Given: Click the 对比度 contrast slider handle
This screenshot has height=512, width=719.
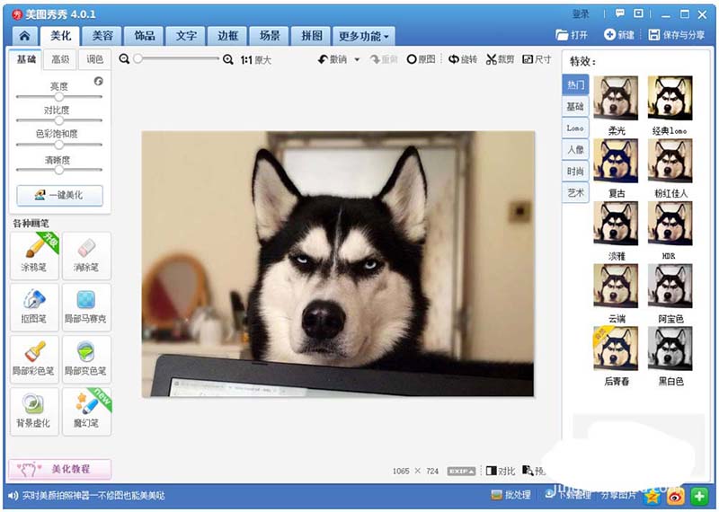Looking at the screenshot, I should [58, 120].
